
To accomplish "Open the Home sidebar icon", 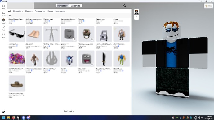I will (3, 7).
